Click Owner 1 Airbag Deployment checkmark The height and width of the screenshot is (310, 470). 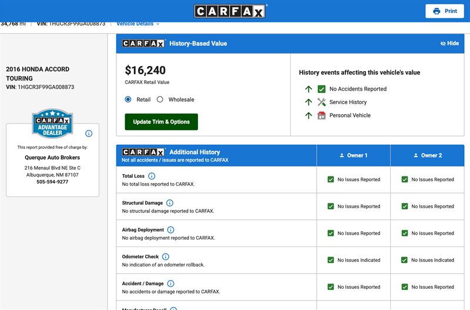coord(331,233)
